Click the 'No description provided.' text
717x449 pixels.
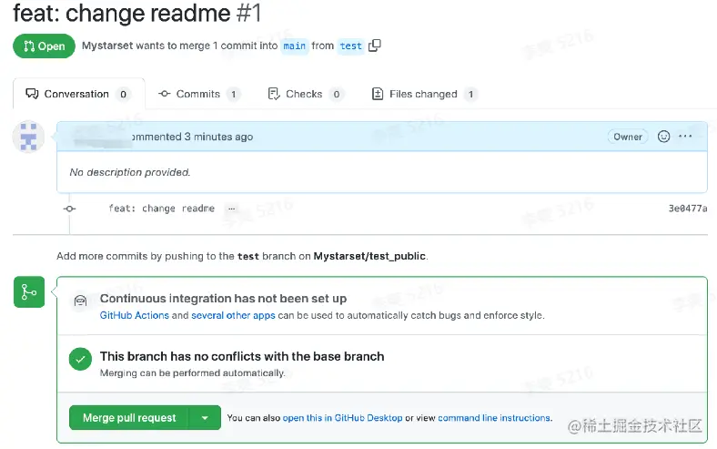pyautogui.click(x=130, y=172)
